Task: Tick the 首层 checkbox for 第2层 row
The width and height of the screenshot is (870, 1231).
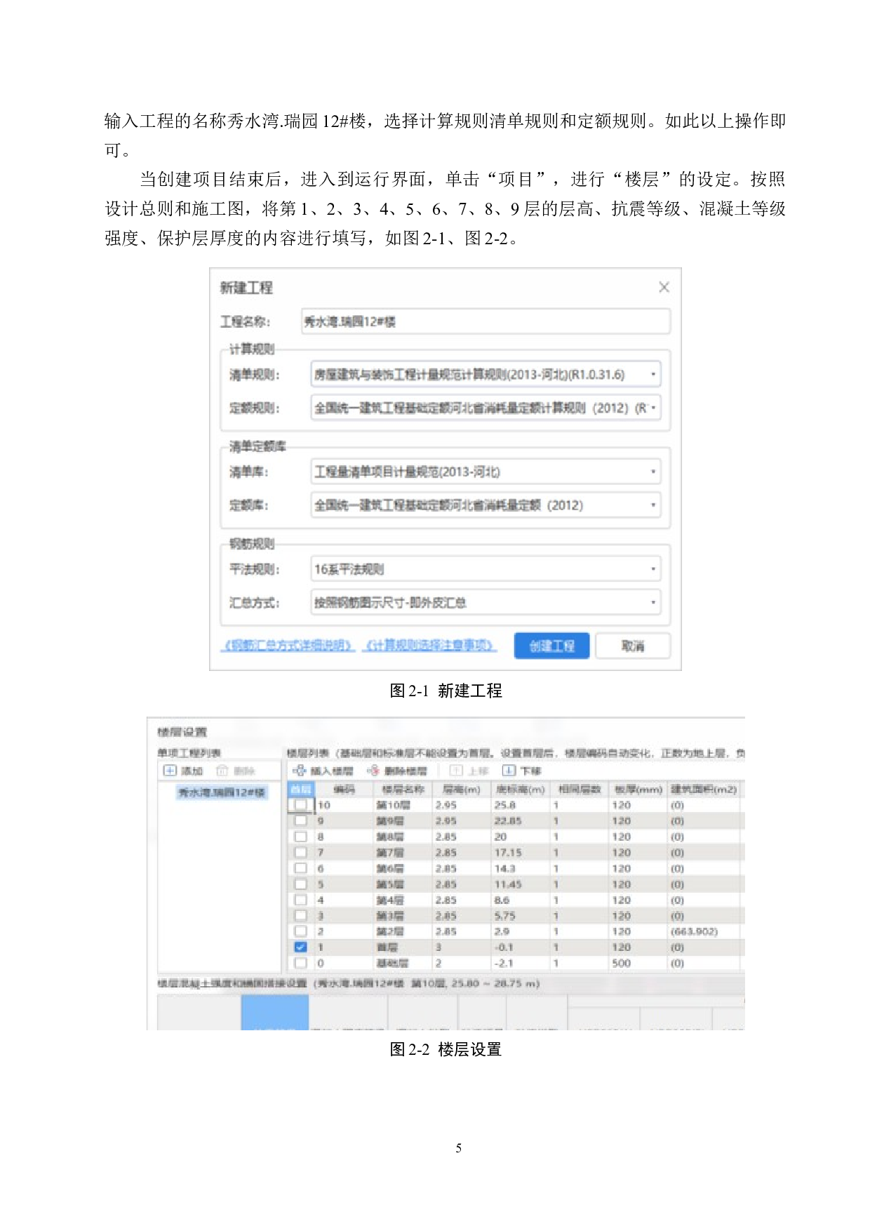Action: (x=300, y=931)
